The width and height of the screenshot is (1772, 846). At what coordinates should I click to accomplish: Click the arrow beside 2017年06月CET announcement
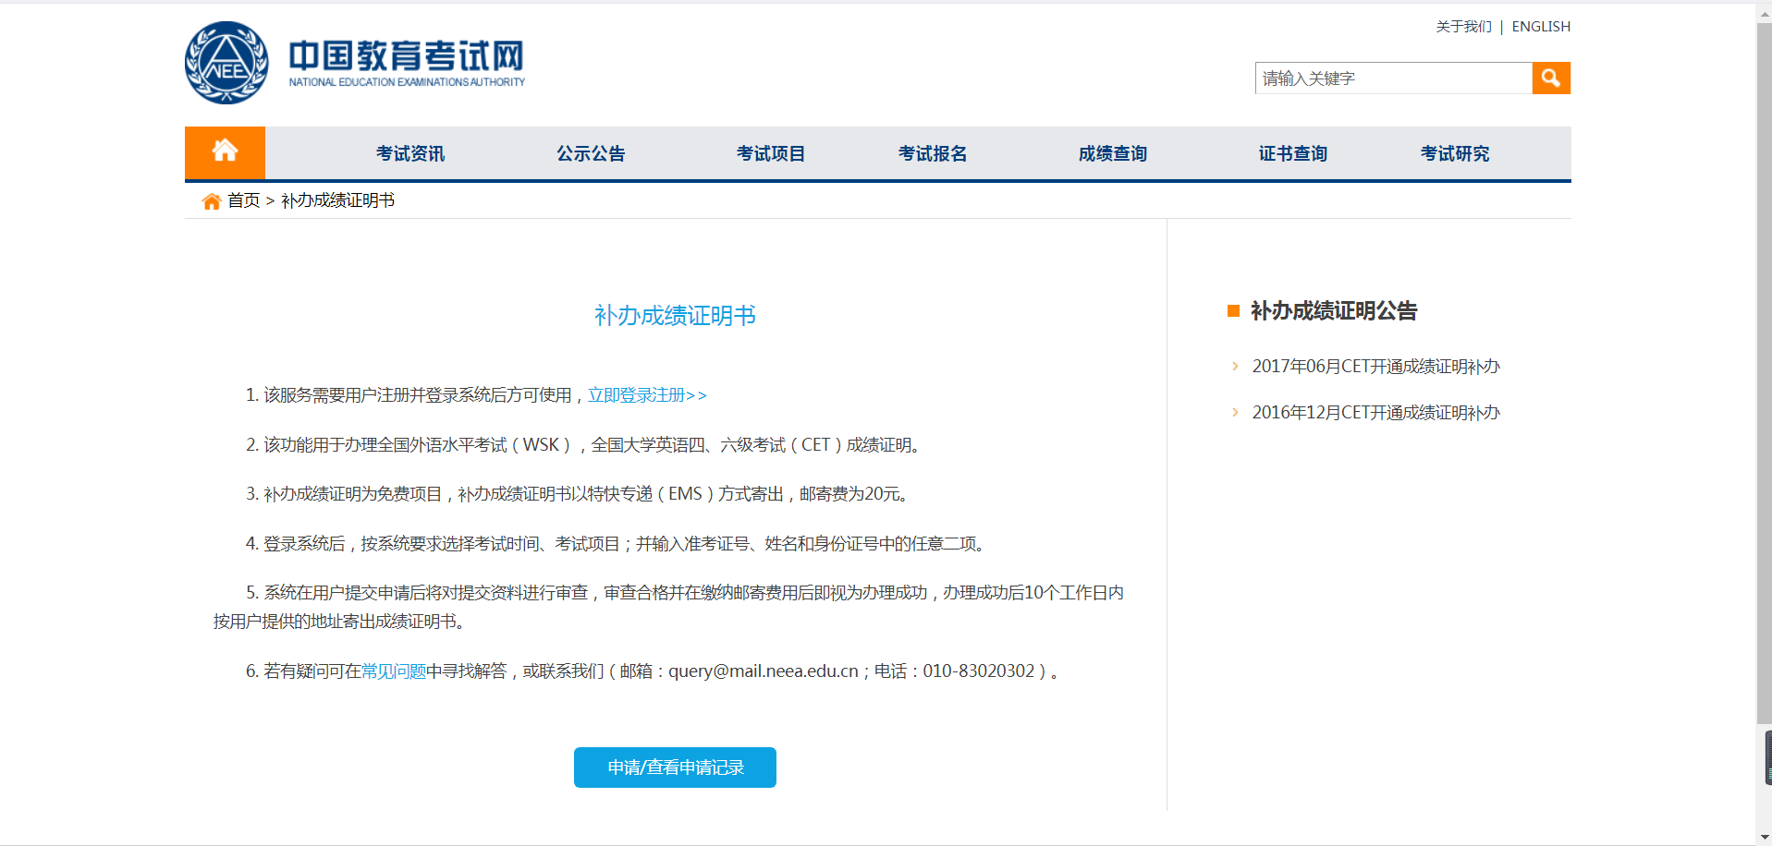[x=1236, y=366]
